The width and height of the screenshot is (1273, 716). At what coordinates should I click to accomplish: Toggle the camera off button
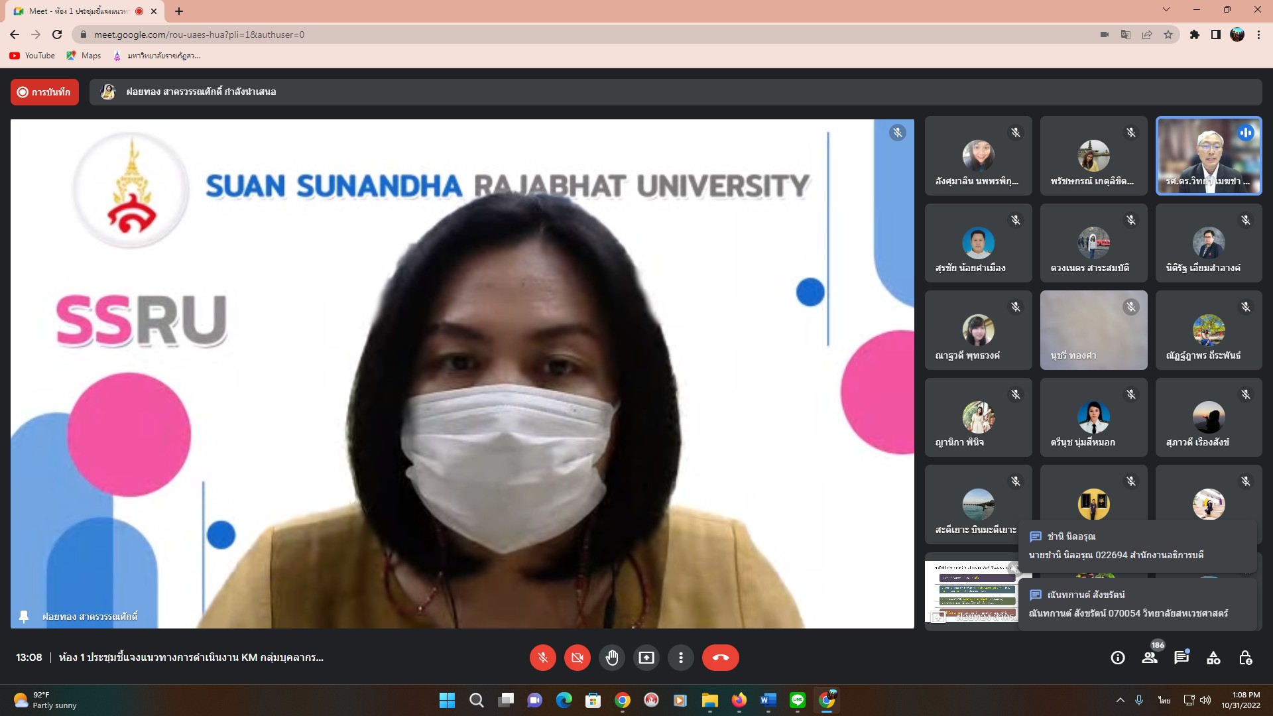pyautogui.click(x=577, y=658)
